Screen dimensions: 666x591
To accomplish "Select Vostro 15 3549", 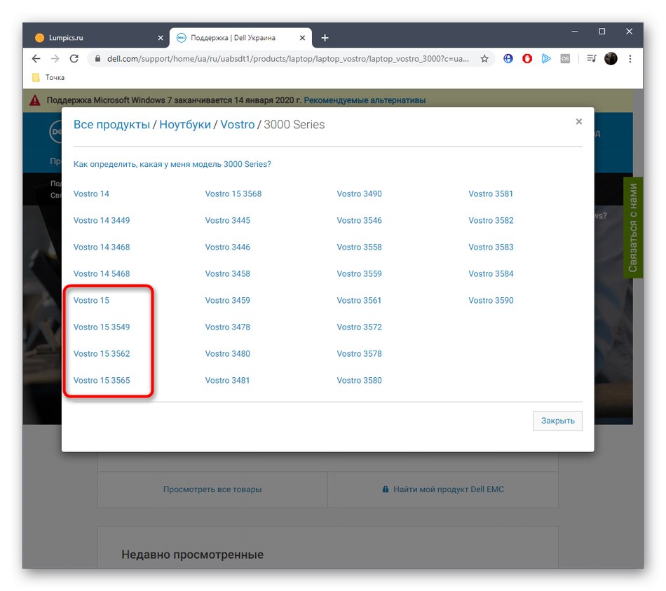I will (102, 327).
